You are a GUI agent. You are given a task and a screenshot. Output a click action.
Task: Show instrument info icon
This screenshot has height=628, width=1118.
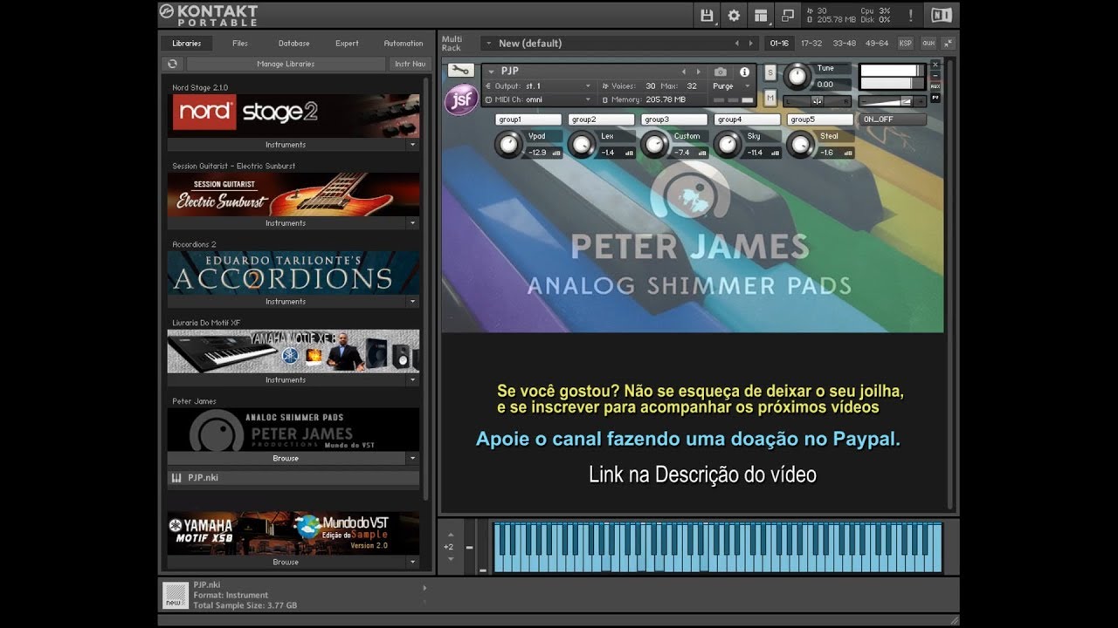click(x=745, y=72)
